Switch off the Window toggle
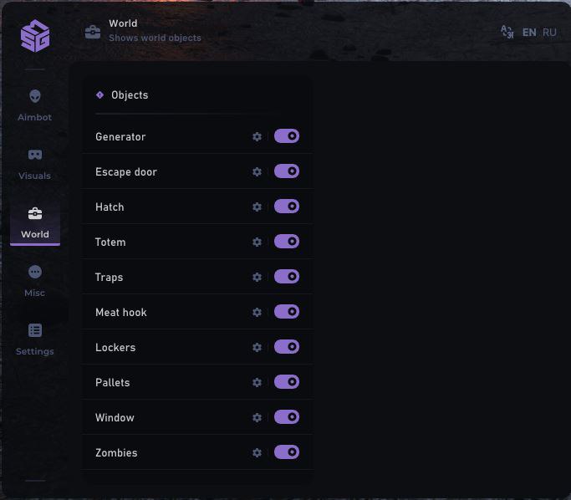 pos(287,417)
